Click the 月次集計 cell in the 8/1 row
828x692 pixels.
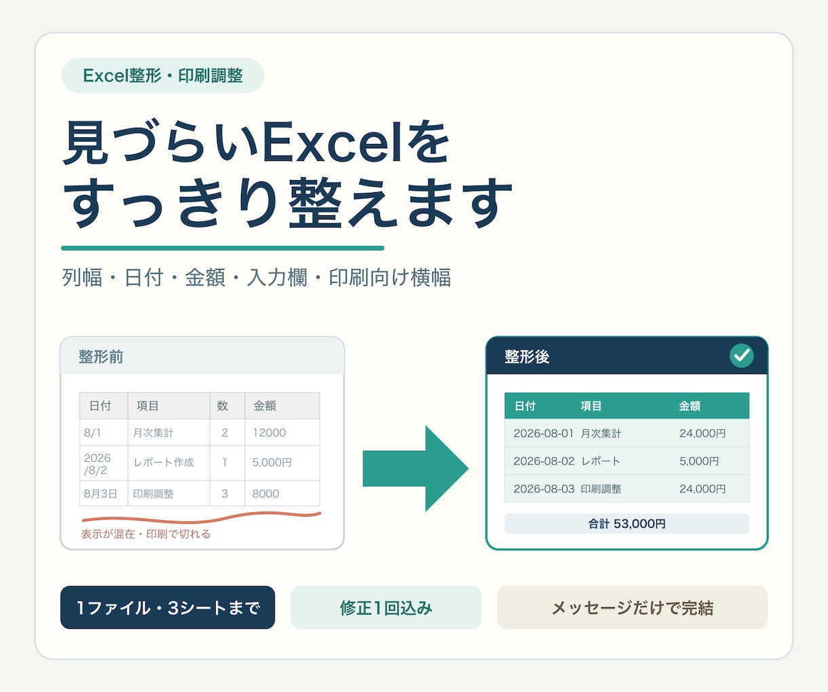[169, 433]
